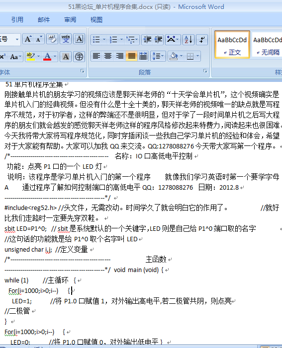
Task: Center the paragraph text
Action: pos(108,56)
